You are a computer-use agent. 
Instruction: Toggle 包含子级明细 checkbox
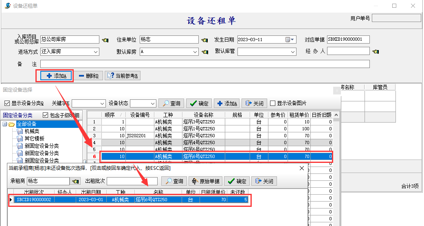pos(46,116)
